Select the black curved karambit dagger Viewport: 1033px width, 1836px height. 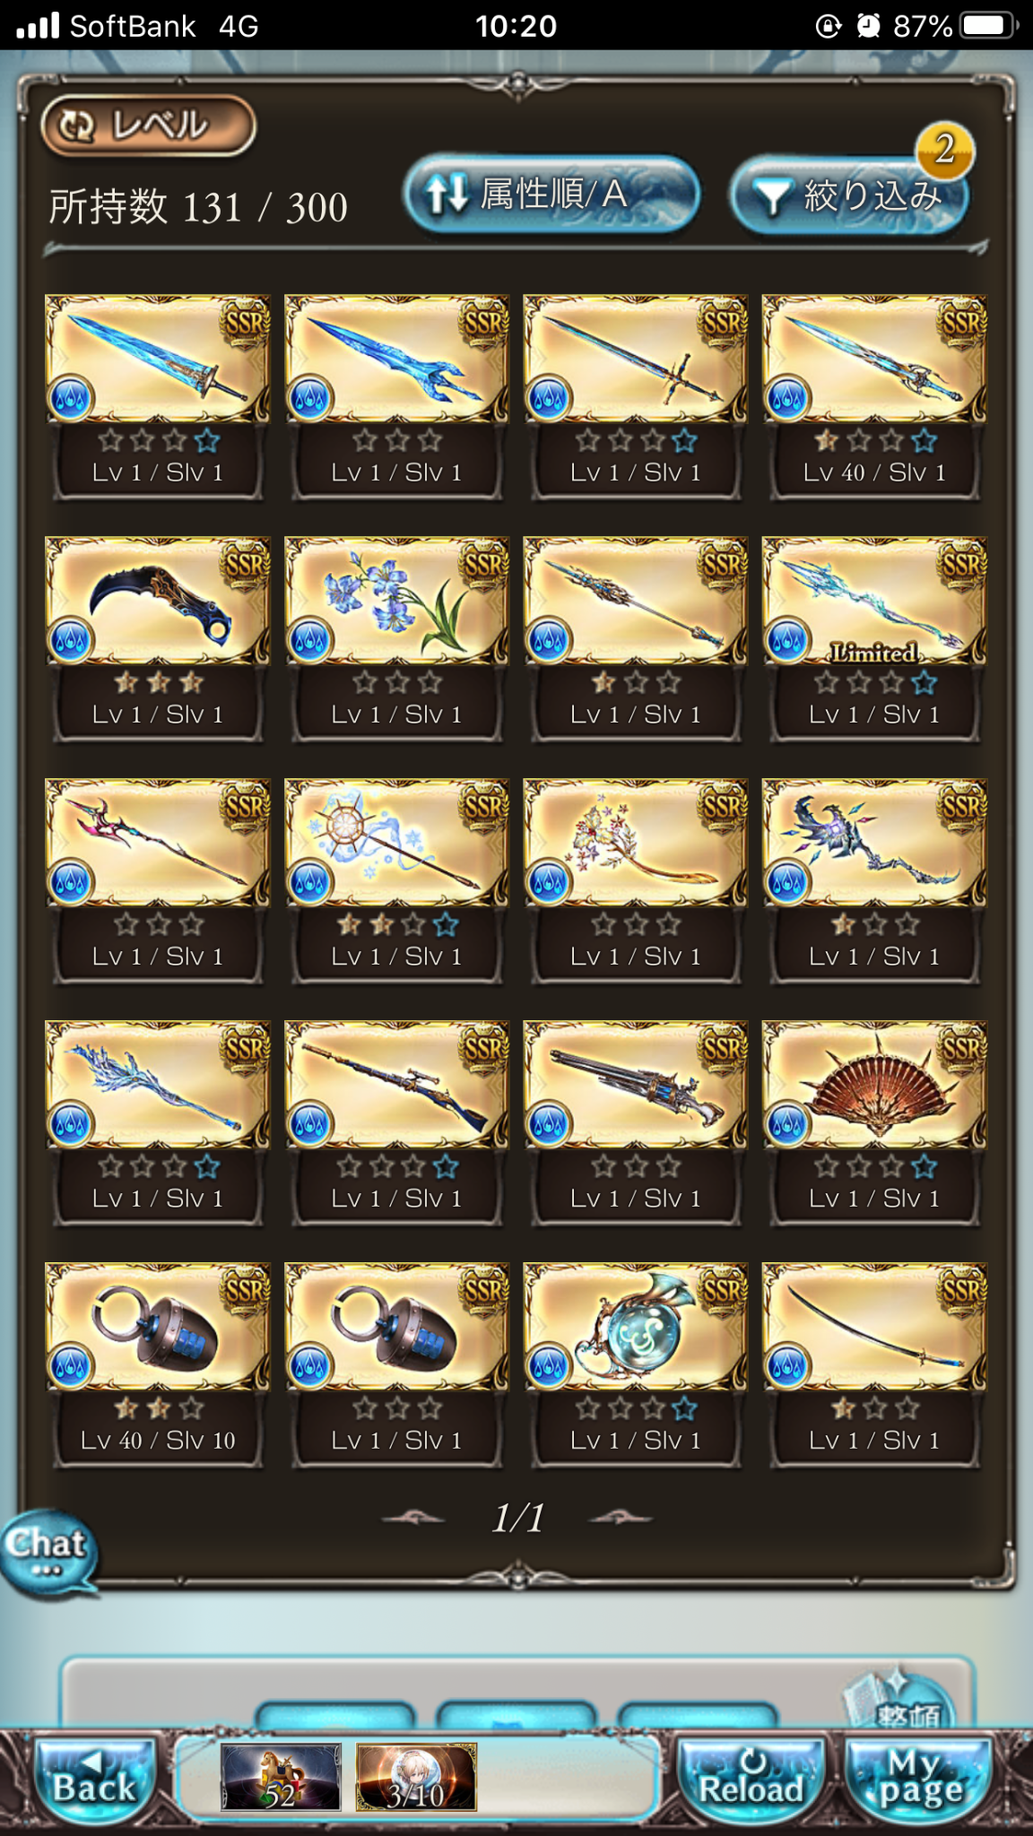[157, 639]
